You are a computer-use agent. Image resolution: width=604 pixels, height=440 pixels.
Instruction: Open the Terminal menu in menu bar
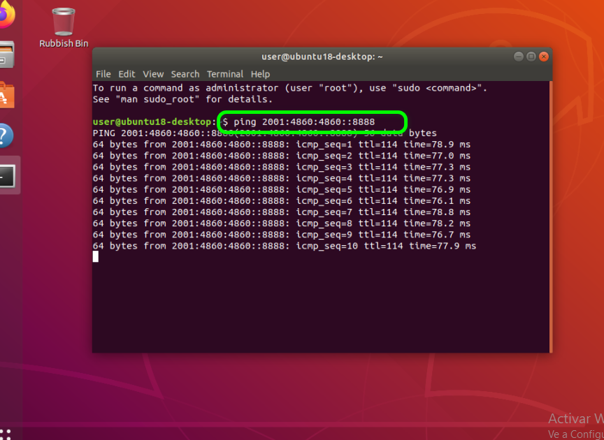(x=225, y=74)
